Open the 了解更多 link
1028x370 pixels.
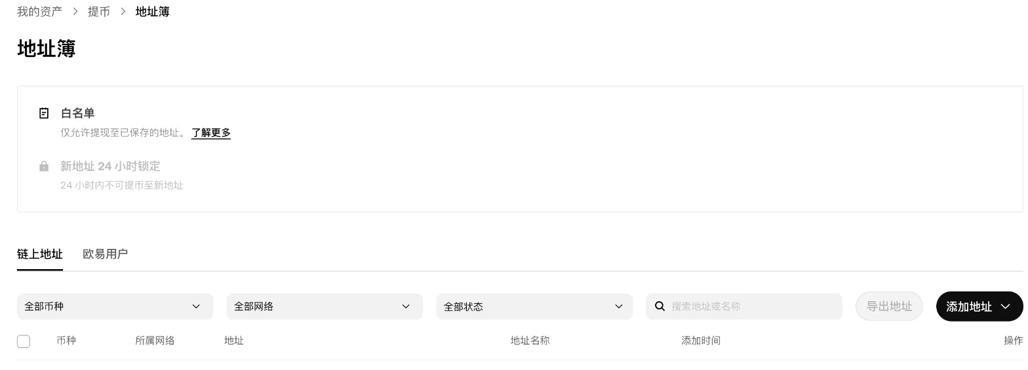[x=211, y=133]
